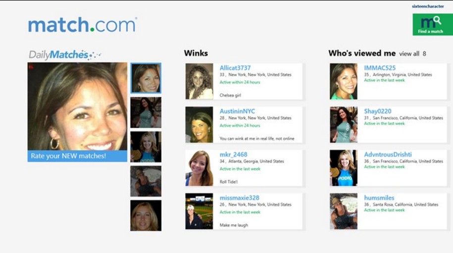453x253 pixels.
Task: Click '34, Atlanta, Georgia, United States' text
Action: click(x=252, y=161)
